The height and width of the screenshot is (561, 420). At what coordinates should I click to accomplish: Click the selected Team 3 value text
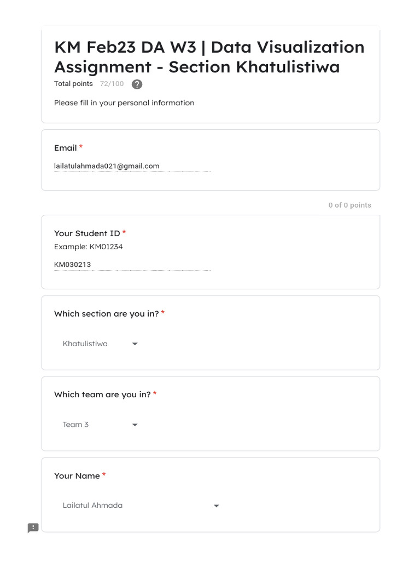pyautogui.click(x=75, y=425)
